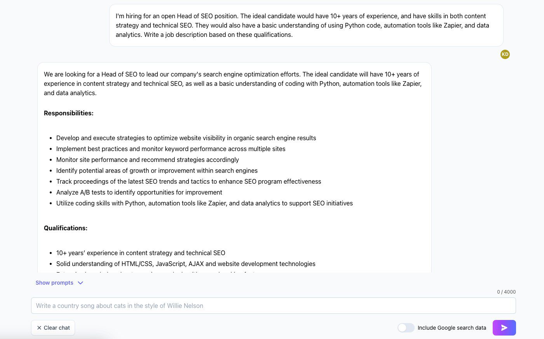Click the Qualifications heading
The image size is (544, 339).
66,228
